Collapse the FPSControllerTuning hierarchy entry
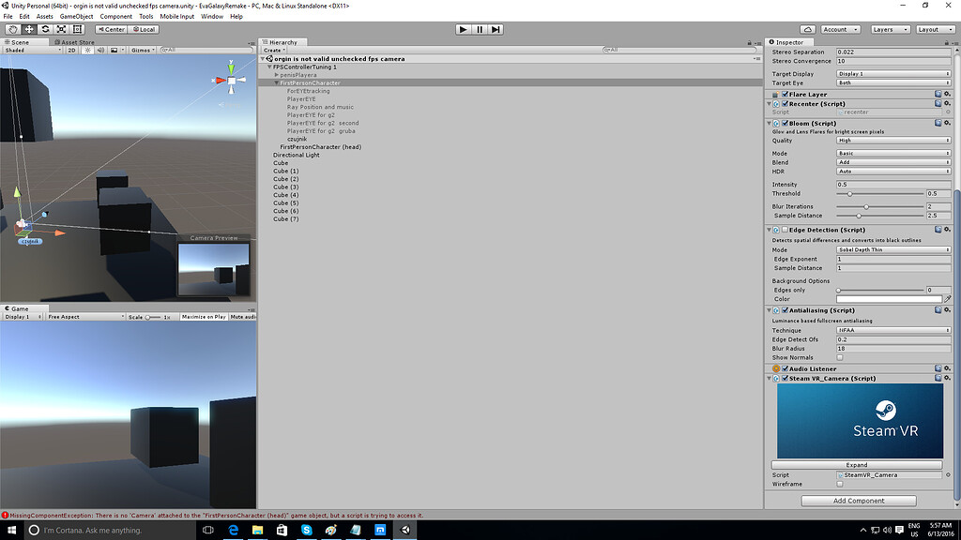Image resolution: width=961 pixels, height=540 pixels. 268,67
